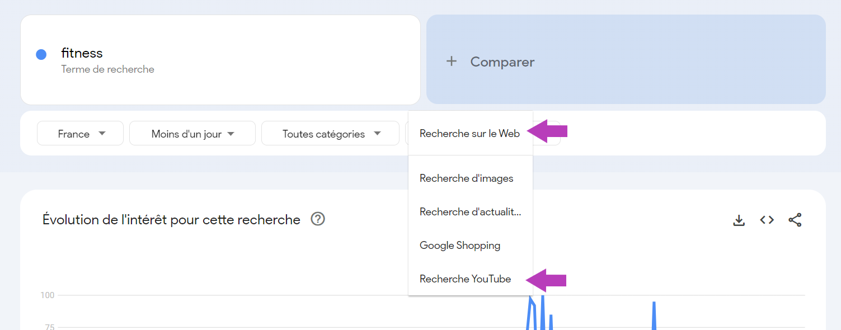Viewport: 841px width, 330px height.
Task: Click the fitness search term card
Action: (220, 60)
